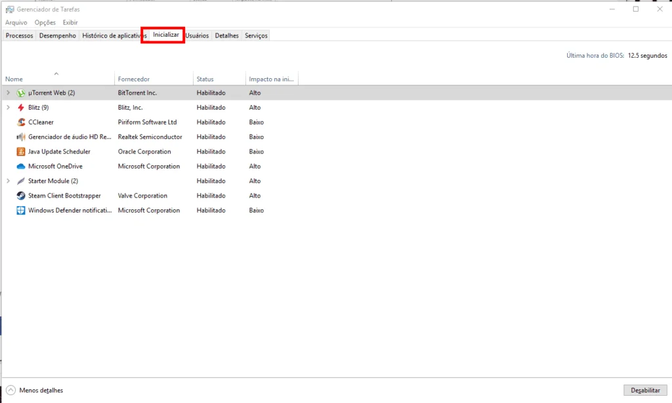Click the Steam Client Bootstrapper icon

(20, 196)
